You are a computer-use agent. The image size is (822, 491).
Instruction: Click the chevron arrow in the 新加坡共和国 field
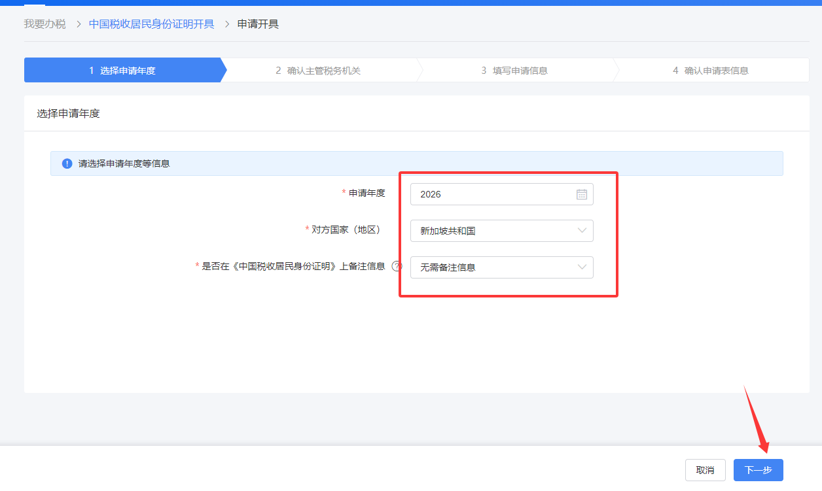(x=582, y=231)
